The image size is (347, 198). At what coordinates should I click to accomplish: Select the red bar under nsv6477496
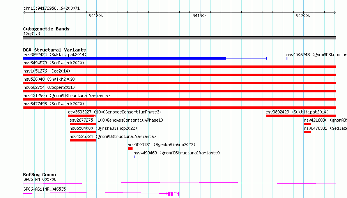(179, 108)
